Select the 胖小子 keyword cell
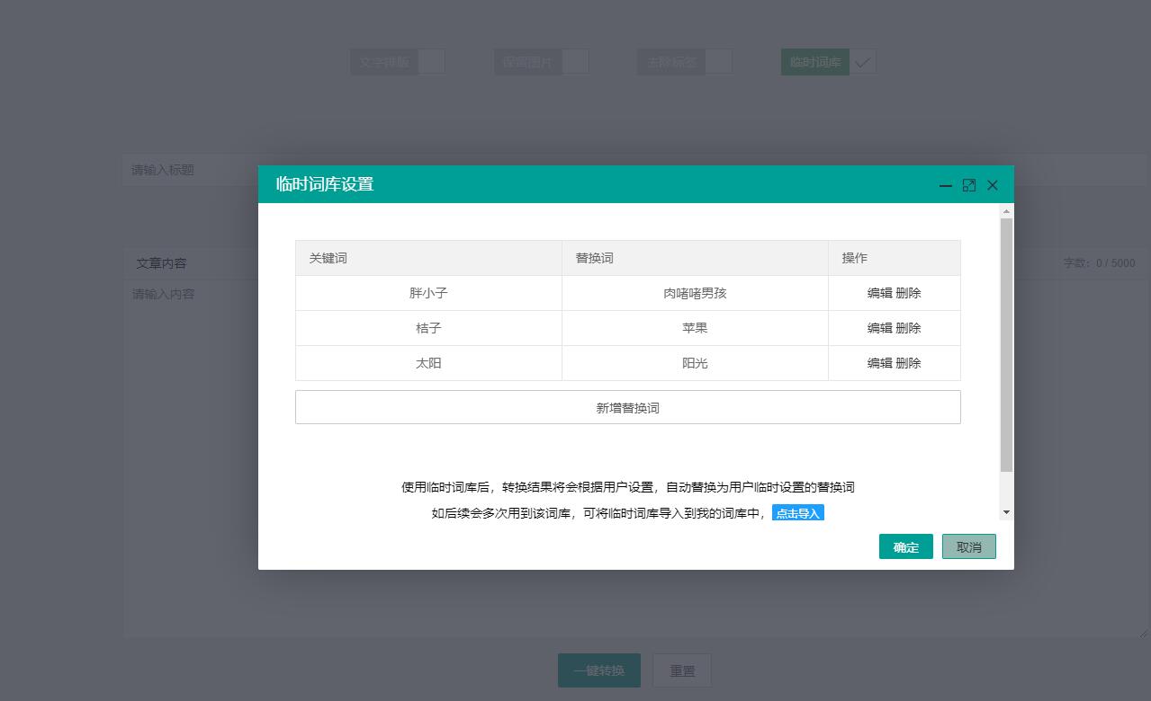Viewport: 1151px width, 701px height. pos(428,293)
